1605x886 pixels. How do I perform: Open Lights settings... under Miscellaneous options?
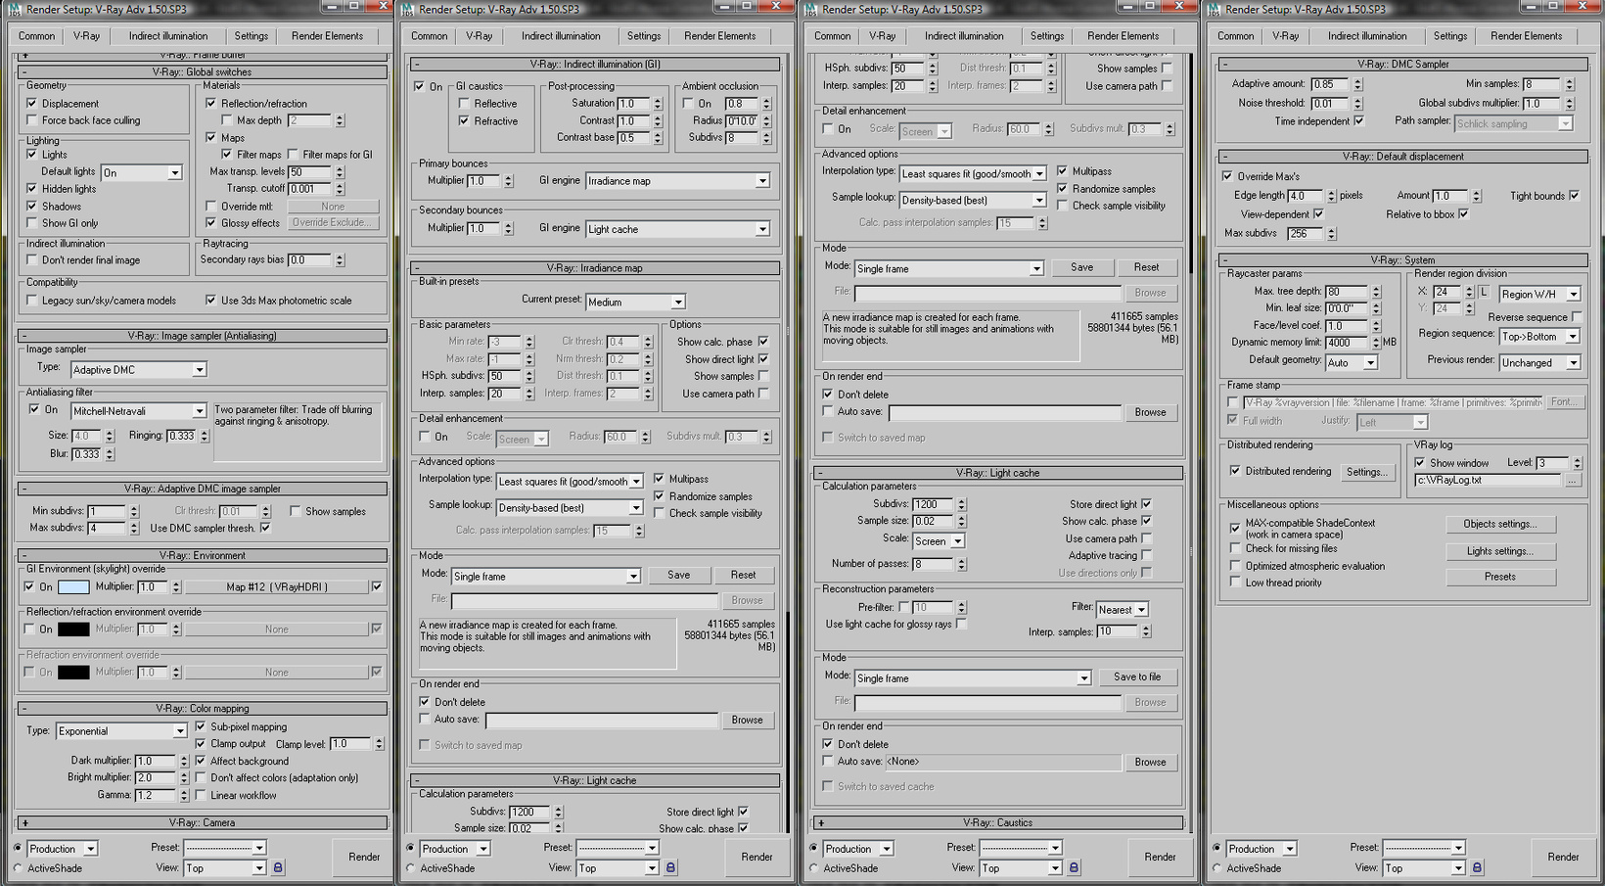click(x=1500, y=551)
